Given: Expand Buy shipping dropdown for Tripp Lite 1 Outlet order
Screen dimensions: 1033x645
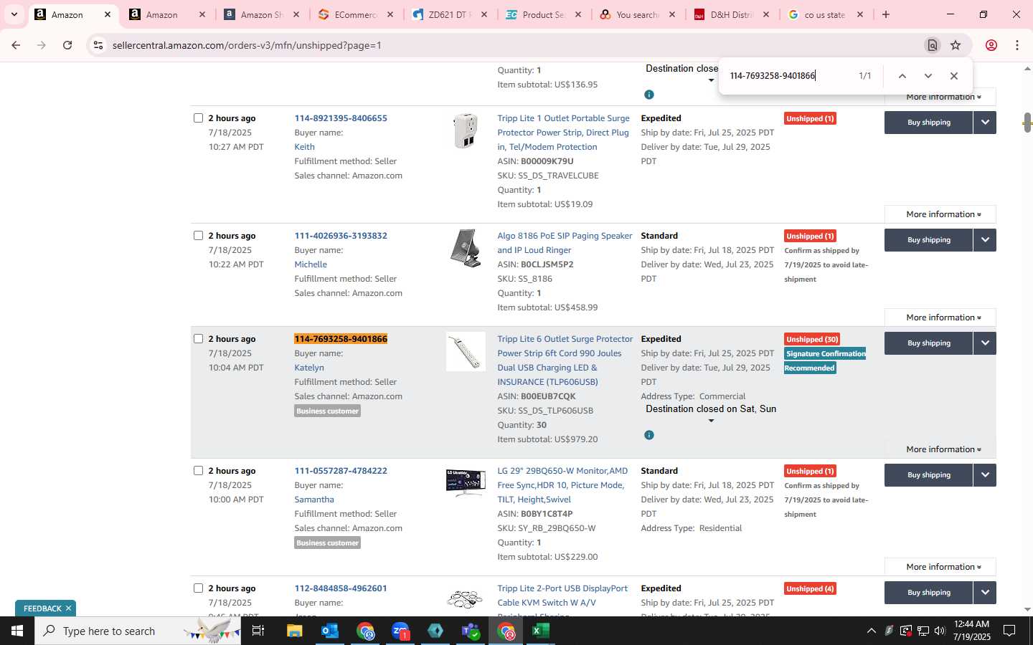Looking at the screenshot, I should coord(985,123).
